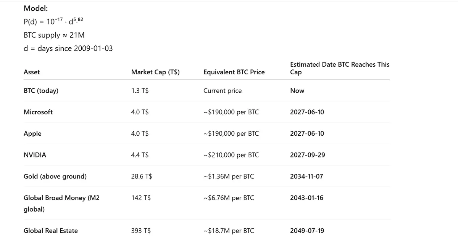Click the "~$18.7M per BTC" price cell
The image size is (458, 252).
229,231
